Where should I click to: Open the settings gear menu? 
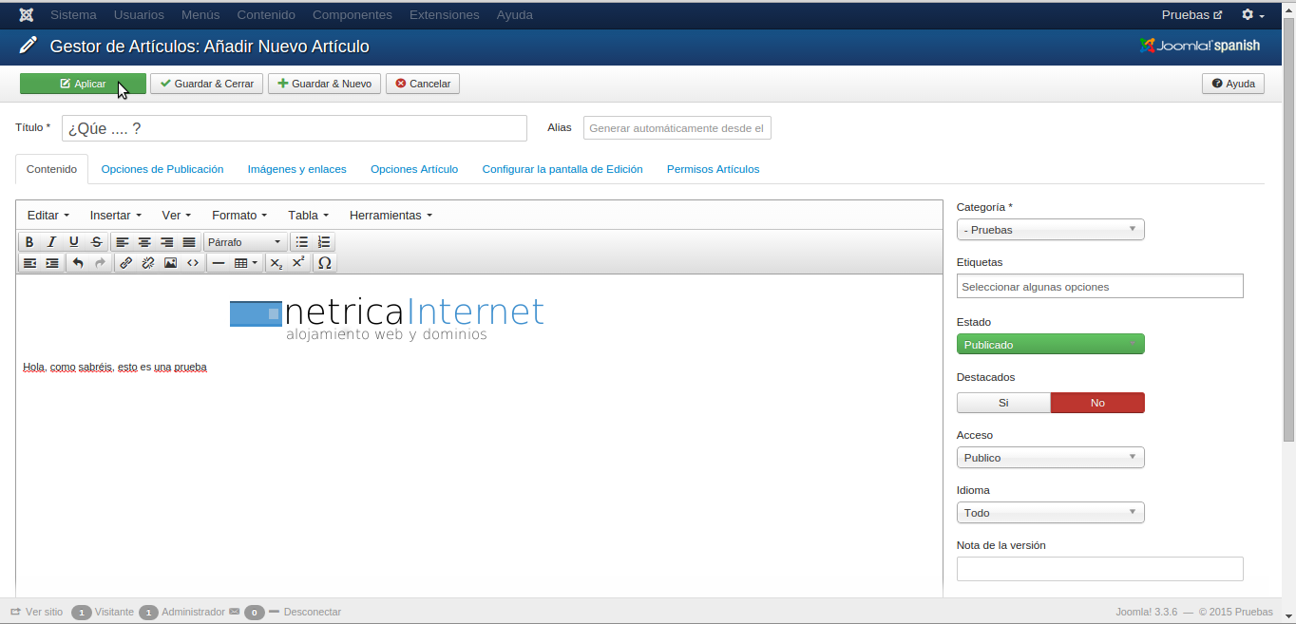coord(1253,15)
